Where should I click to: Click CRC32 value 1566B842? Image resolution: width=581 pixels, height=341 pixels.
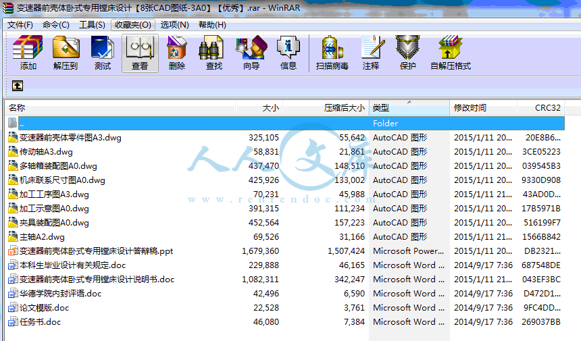pyautogui.click(x=541, y=236)
